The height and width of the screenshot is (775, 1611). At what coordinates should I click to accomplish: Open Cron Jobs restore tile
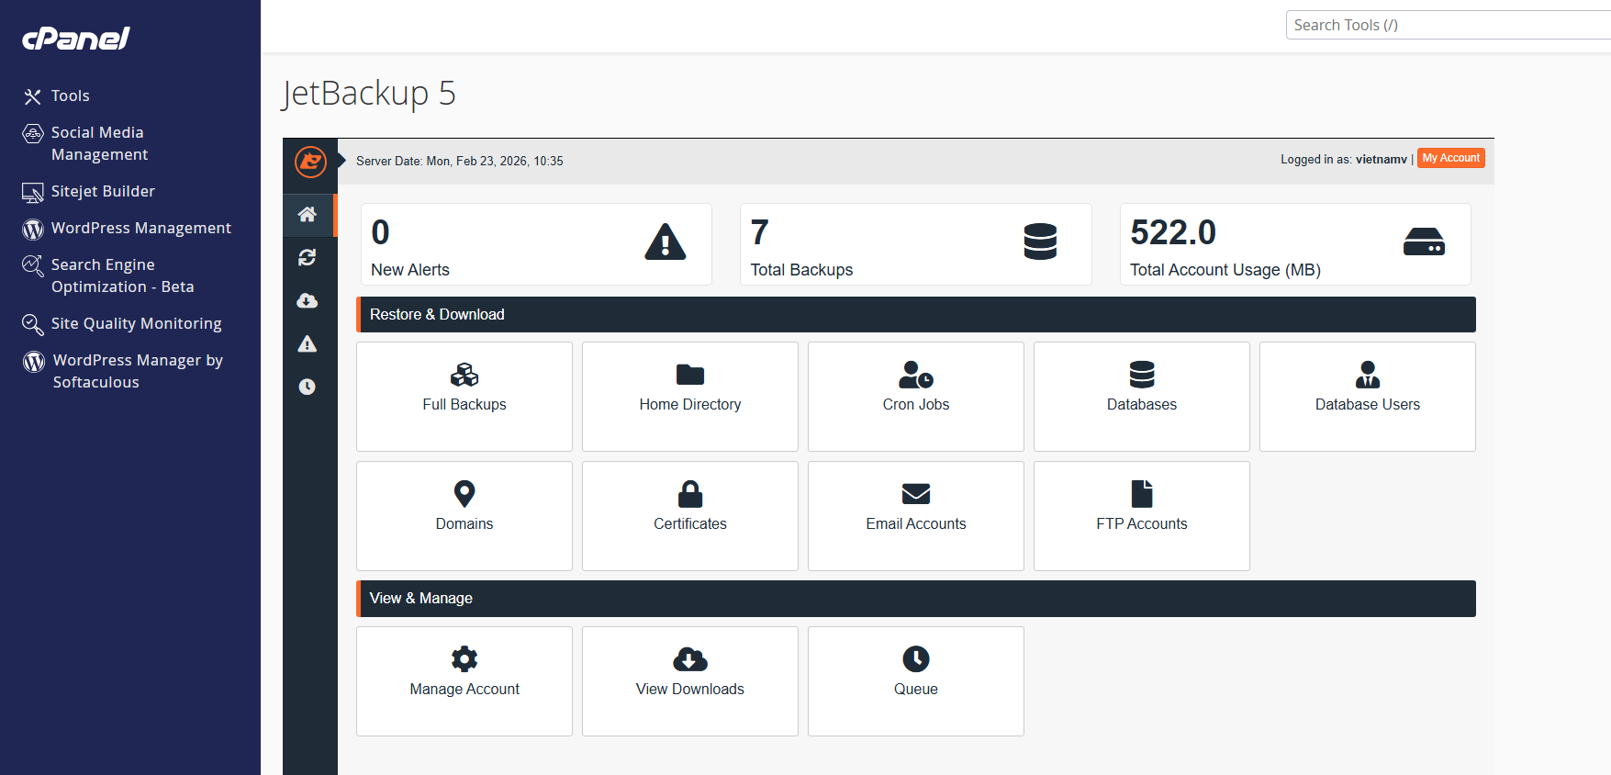916,397
